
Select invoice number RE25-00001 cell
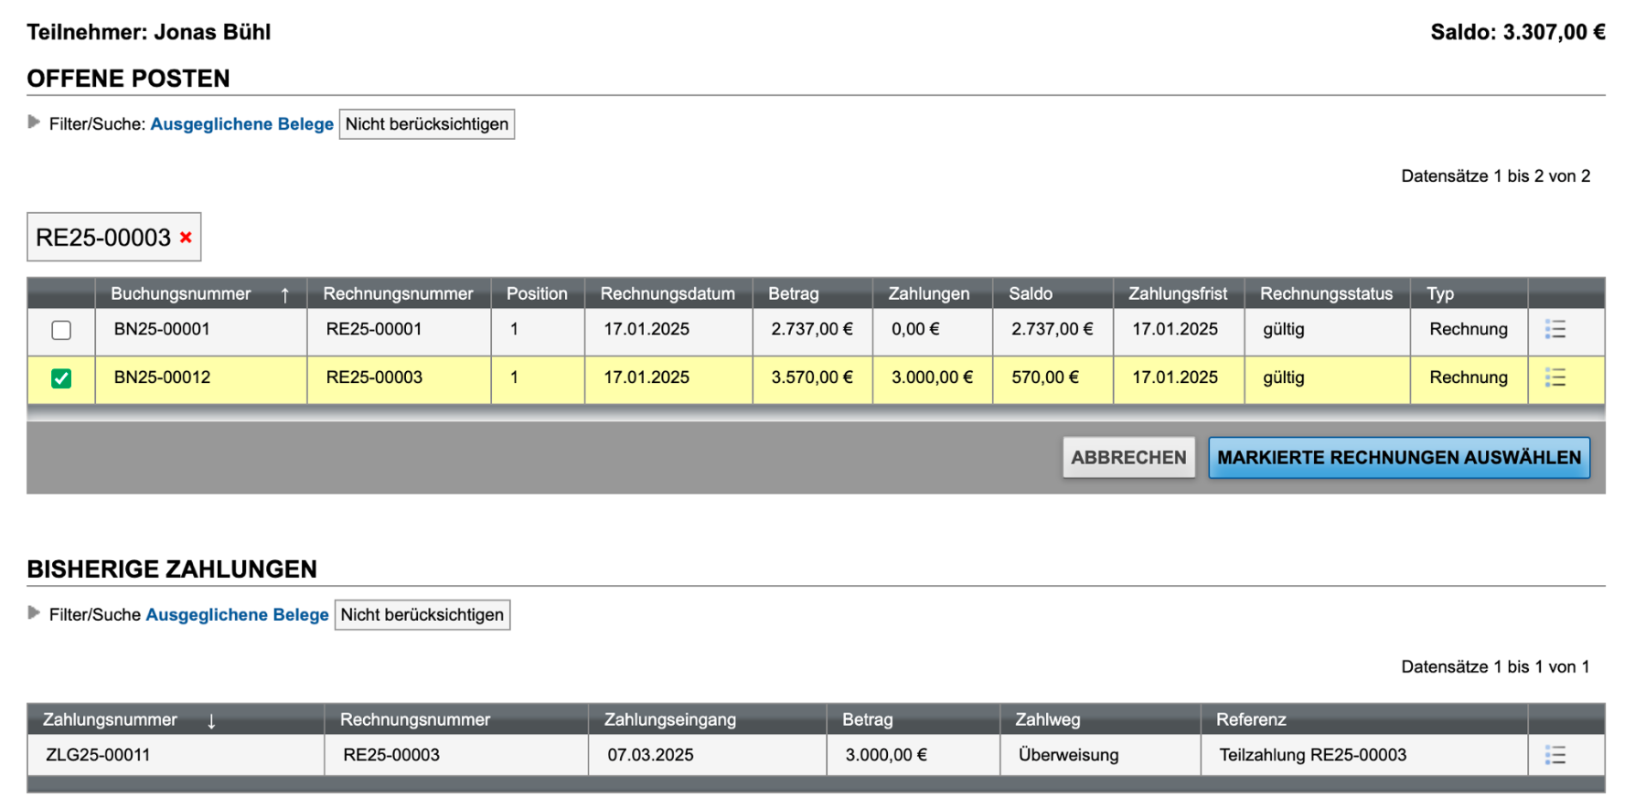[x=374, y=330]
